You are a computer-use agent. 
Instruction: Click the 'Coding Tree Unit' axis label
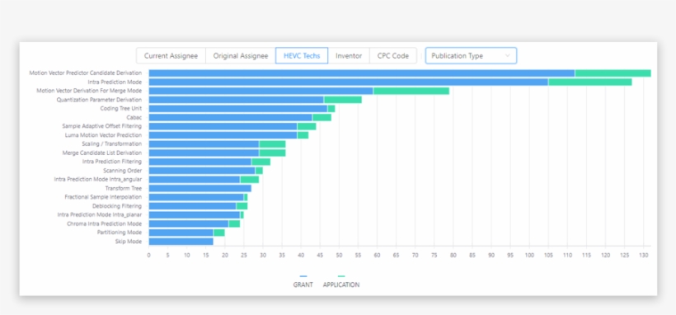[121, 108]
